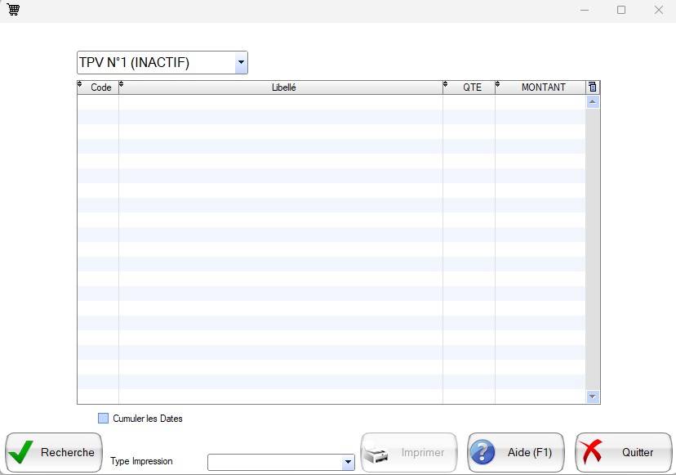
Task: Maximize the application window
Action: (621, 10)
